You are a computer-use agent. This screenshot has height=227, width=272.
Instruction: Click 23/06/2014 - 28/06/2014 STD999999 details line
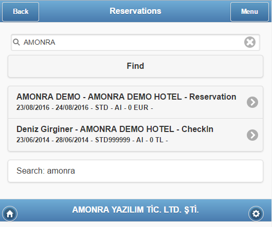(92, 140)
